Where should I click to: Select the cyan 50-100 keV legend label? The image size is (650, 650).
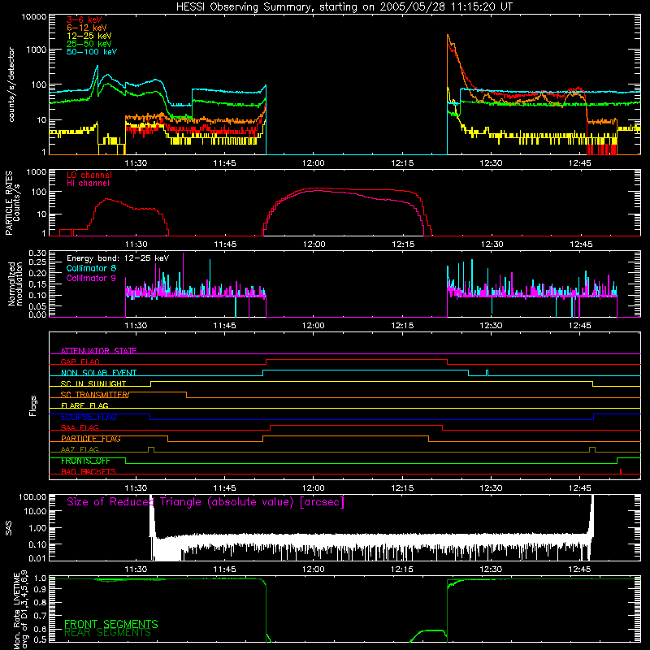click(92, 52)
